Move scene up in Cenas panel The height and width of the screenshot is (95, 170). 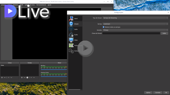click(8, 78)
